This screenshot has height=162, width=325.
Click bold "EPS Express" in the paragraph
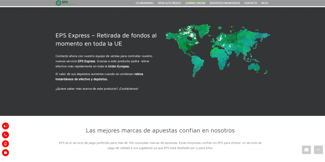[x=86, y=61]
